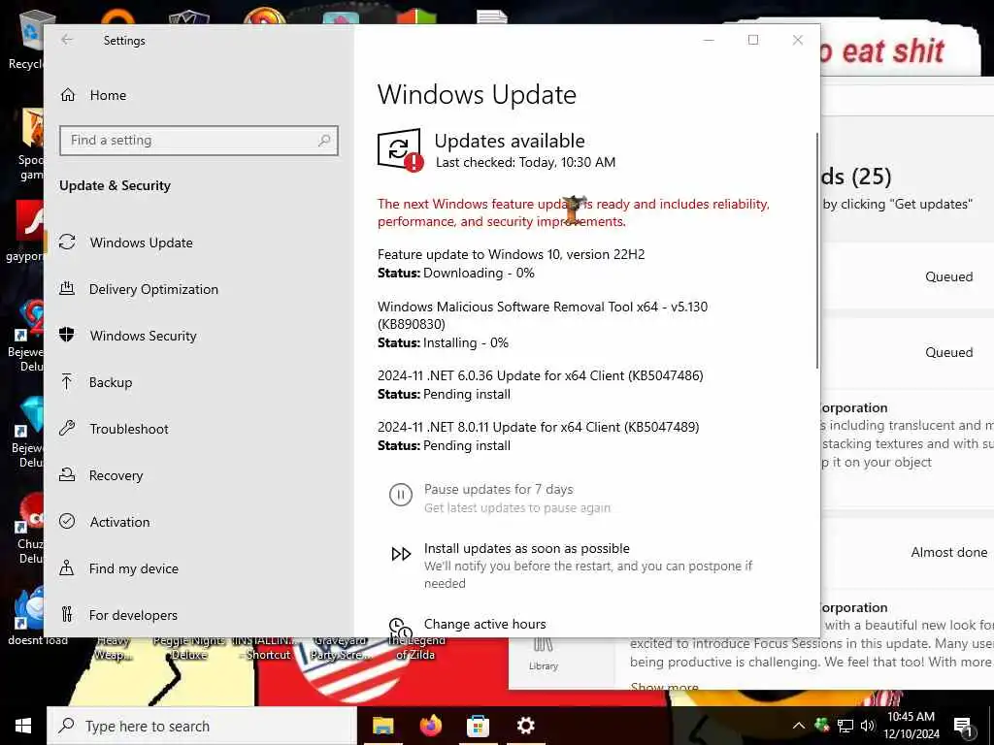Select Install updates as soon as possible
The height and width of the screenshot is (745, 994).
pyautogui.click(x=527, y=549)
